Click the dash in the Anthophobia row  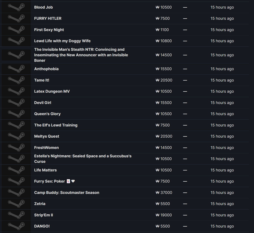[185, 69]
